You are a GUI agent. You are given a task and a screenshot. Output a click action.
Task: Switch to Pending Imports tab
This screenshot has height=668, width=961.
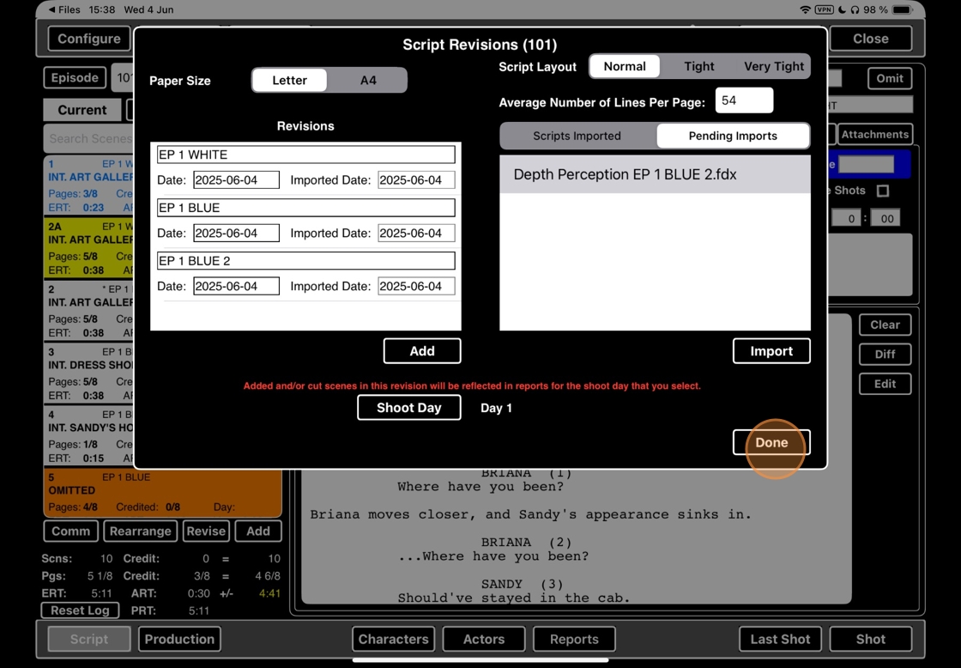(733, 137)
